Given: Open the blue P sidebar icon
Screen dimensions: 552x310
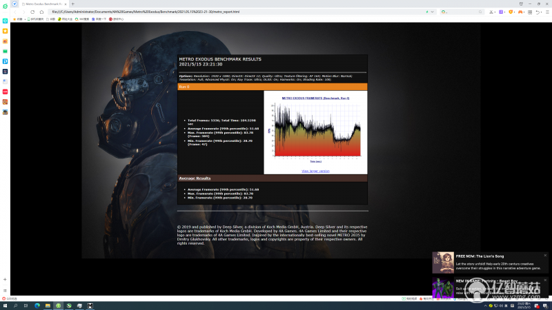Looking at the screenshot, I should [x=5, y=61].
